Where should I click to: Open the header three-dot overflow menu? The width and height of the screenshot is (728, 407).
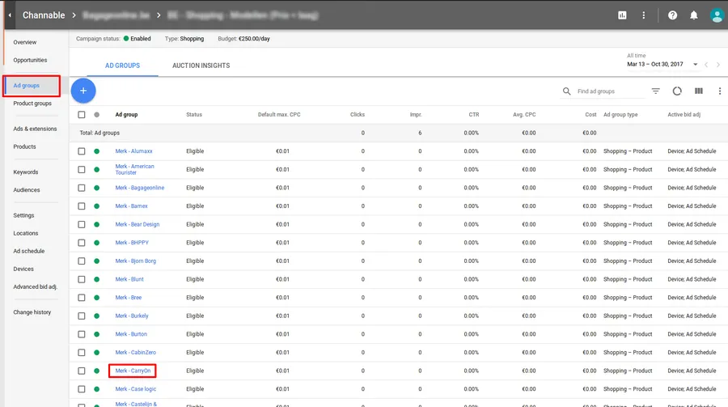point(644,15)
